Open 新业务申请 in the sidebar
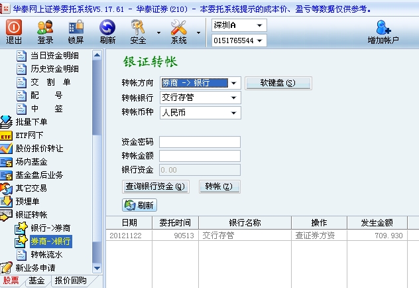 [x=28, y=267]
